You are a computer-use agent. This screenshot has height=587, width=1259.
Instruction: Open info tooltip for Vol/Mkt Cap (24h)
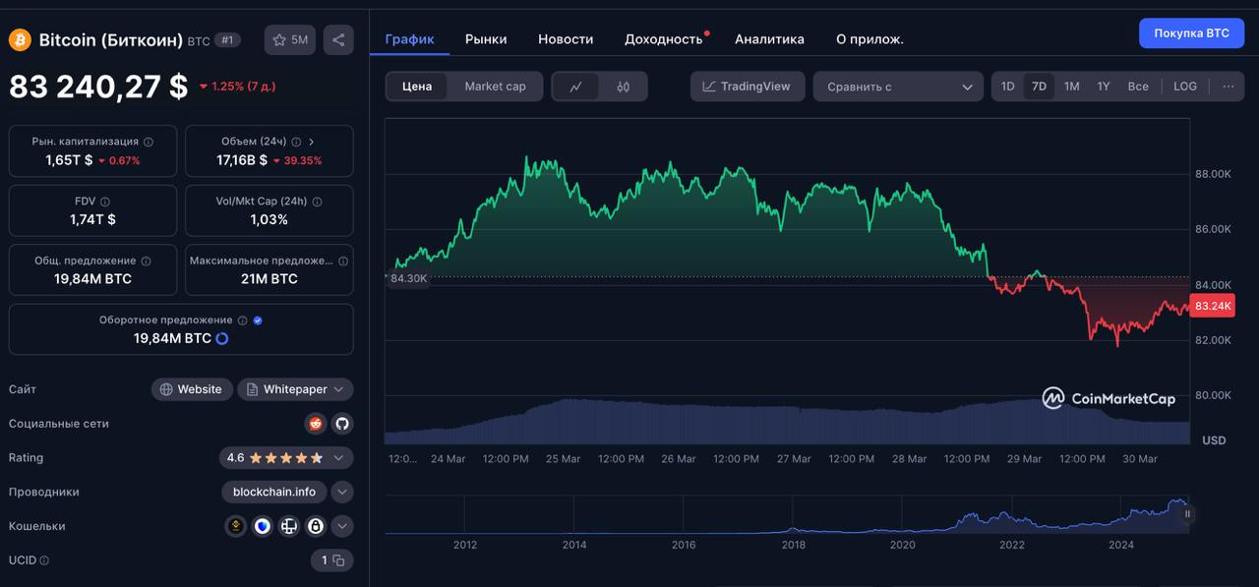pos(318,202)
